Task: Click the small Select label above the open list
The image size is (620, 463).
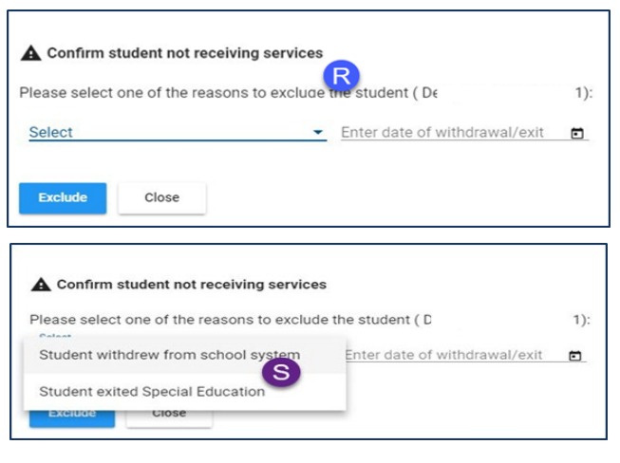Action: coord(54,336)
